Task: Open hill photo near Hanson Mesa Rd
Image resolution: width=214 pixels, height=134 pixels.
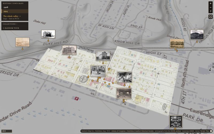Action: click(x=197, y=35)
